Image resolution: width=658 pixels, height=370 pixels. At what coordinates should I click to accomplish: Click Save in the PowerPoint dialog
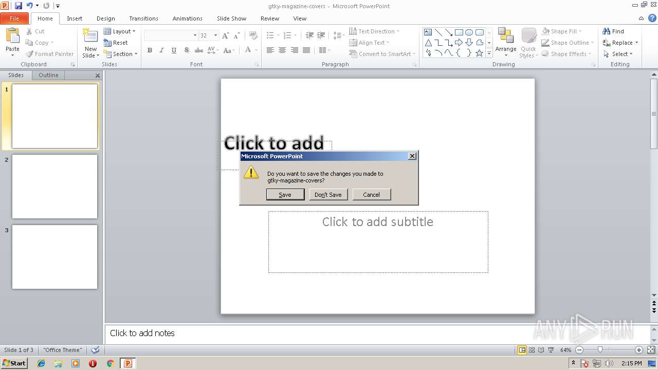tap(285, 195)
